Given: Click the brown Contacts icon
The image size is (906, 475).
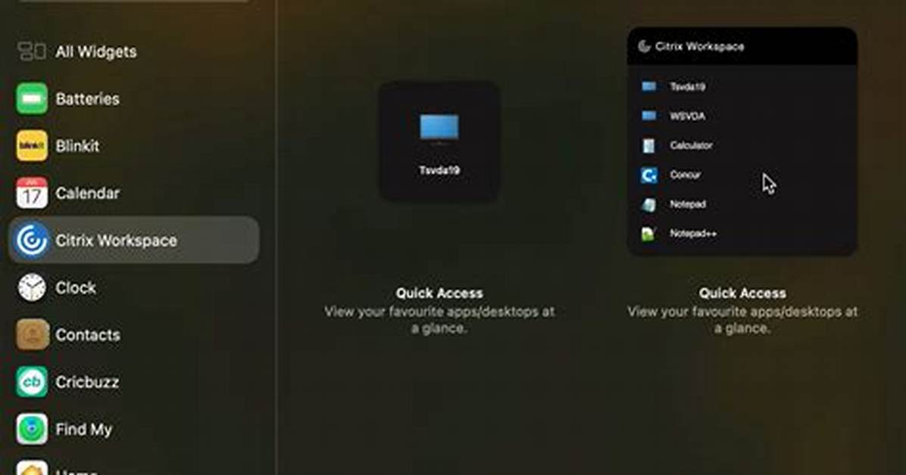Looking at the screenshot, I should tap(32, 335).
